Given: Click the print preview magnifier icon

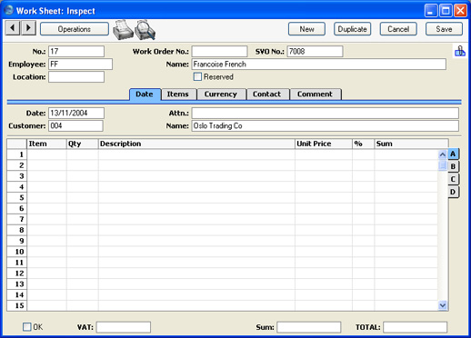Looking at the screenshot, I should (145, 30).
